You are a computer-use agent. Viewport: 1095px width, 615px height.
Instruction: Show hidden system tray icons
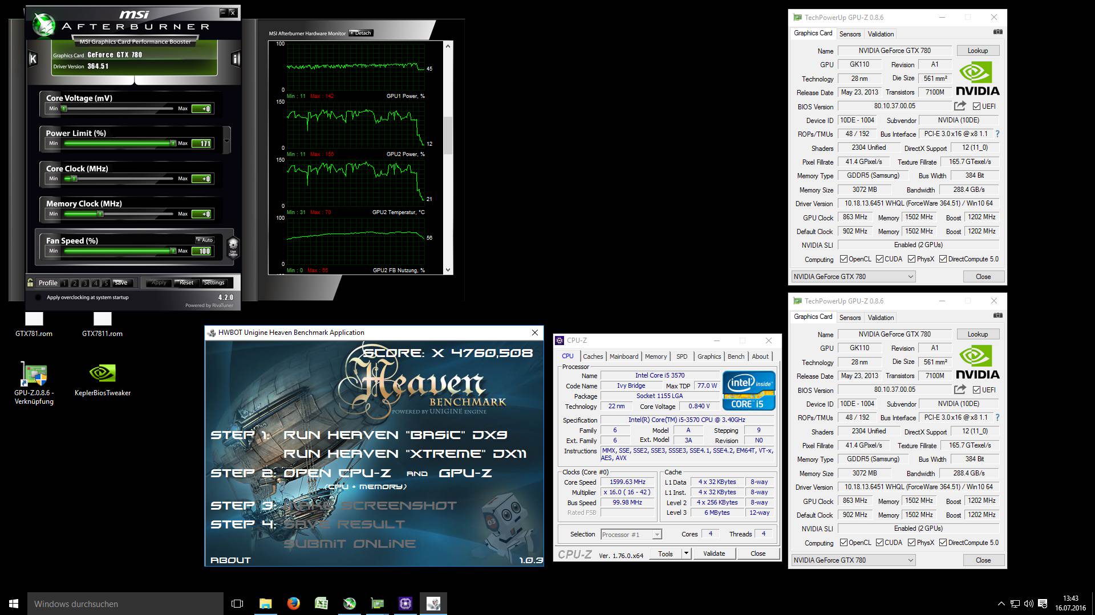1001,604
